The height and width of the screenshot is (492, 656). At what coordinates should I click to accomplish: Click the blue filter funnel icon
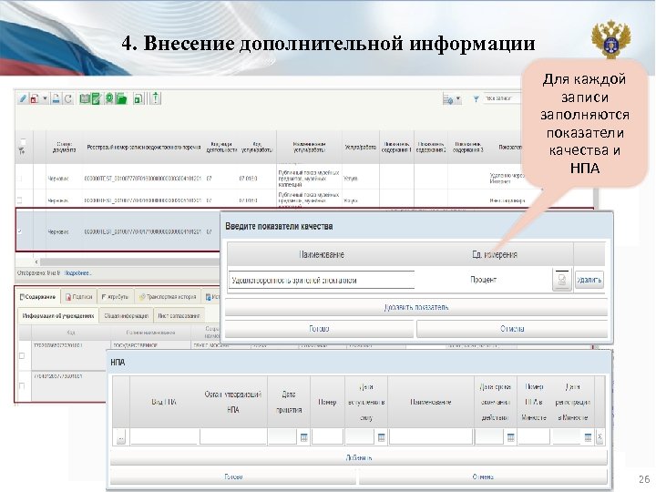(476, 99)
